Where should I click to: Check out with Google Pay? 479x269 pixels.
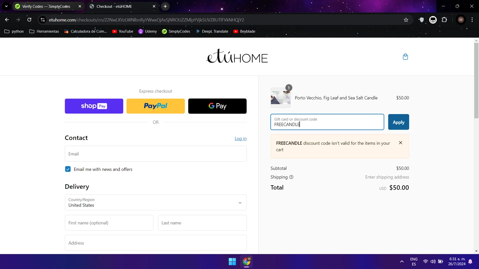tap(217, 106)
